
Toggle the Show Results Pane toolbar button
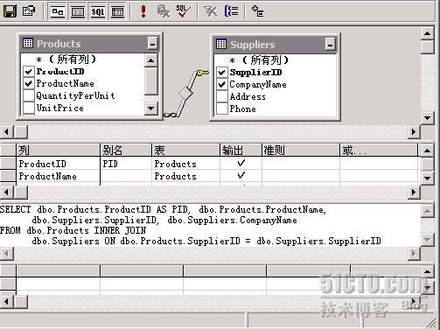pyautogui.click(x=117, y=11)
